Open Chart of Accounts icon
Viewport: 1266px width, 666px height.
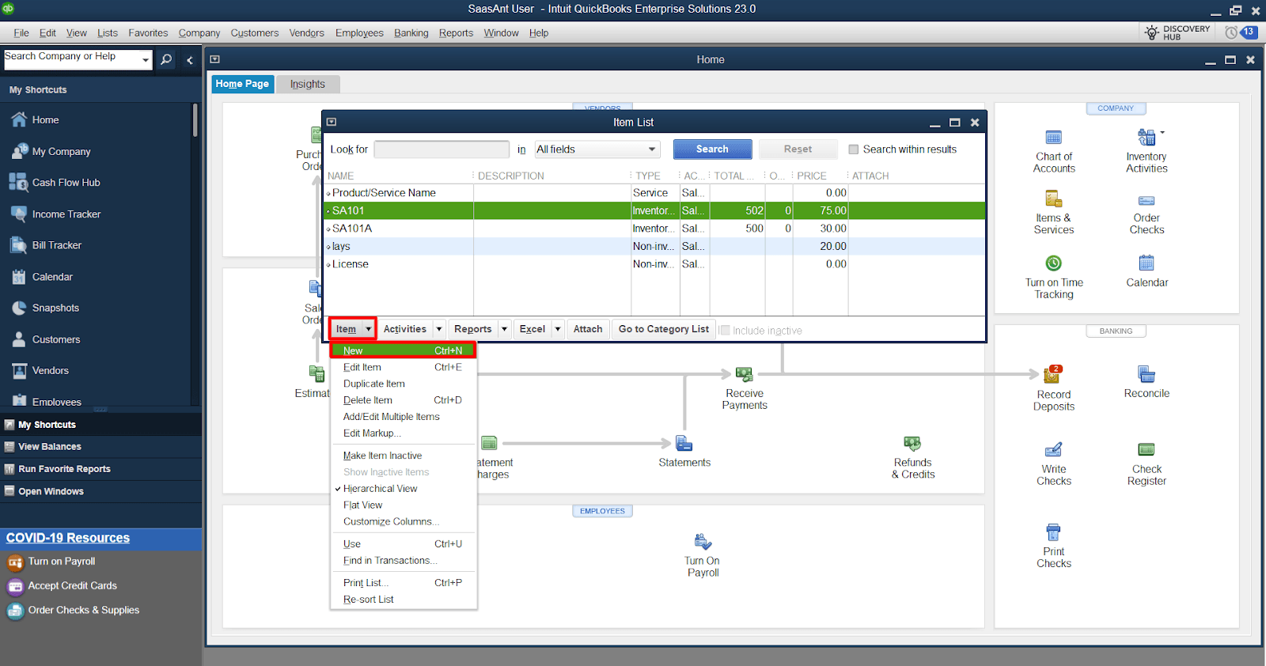(x=1053, y=138)
